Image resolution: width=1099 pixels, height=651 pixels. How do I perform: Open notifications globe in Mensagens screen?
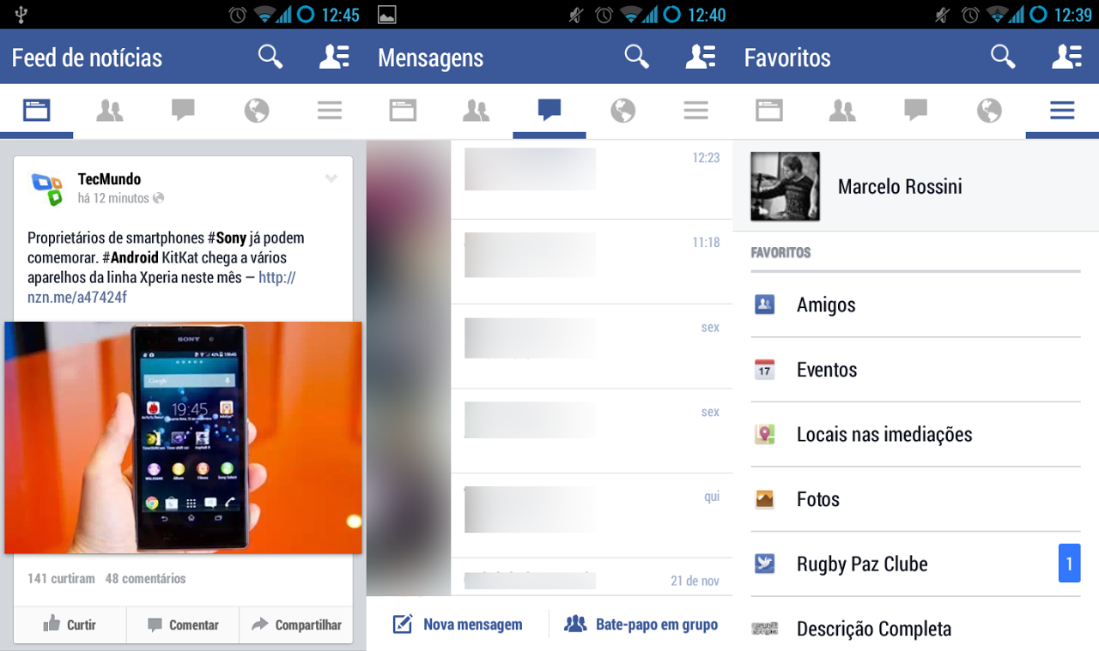(x=622, y=110)
